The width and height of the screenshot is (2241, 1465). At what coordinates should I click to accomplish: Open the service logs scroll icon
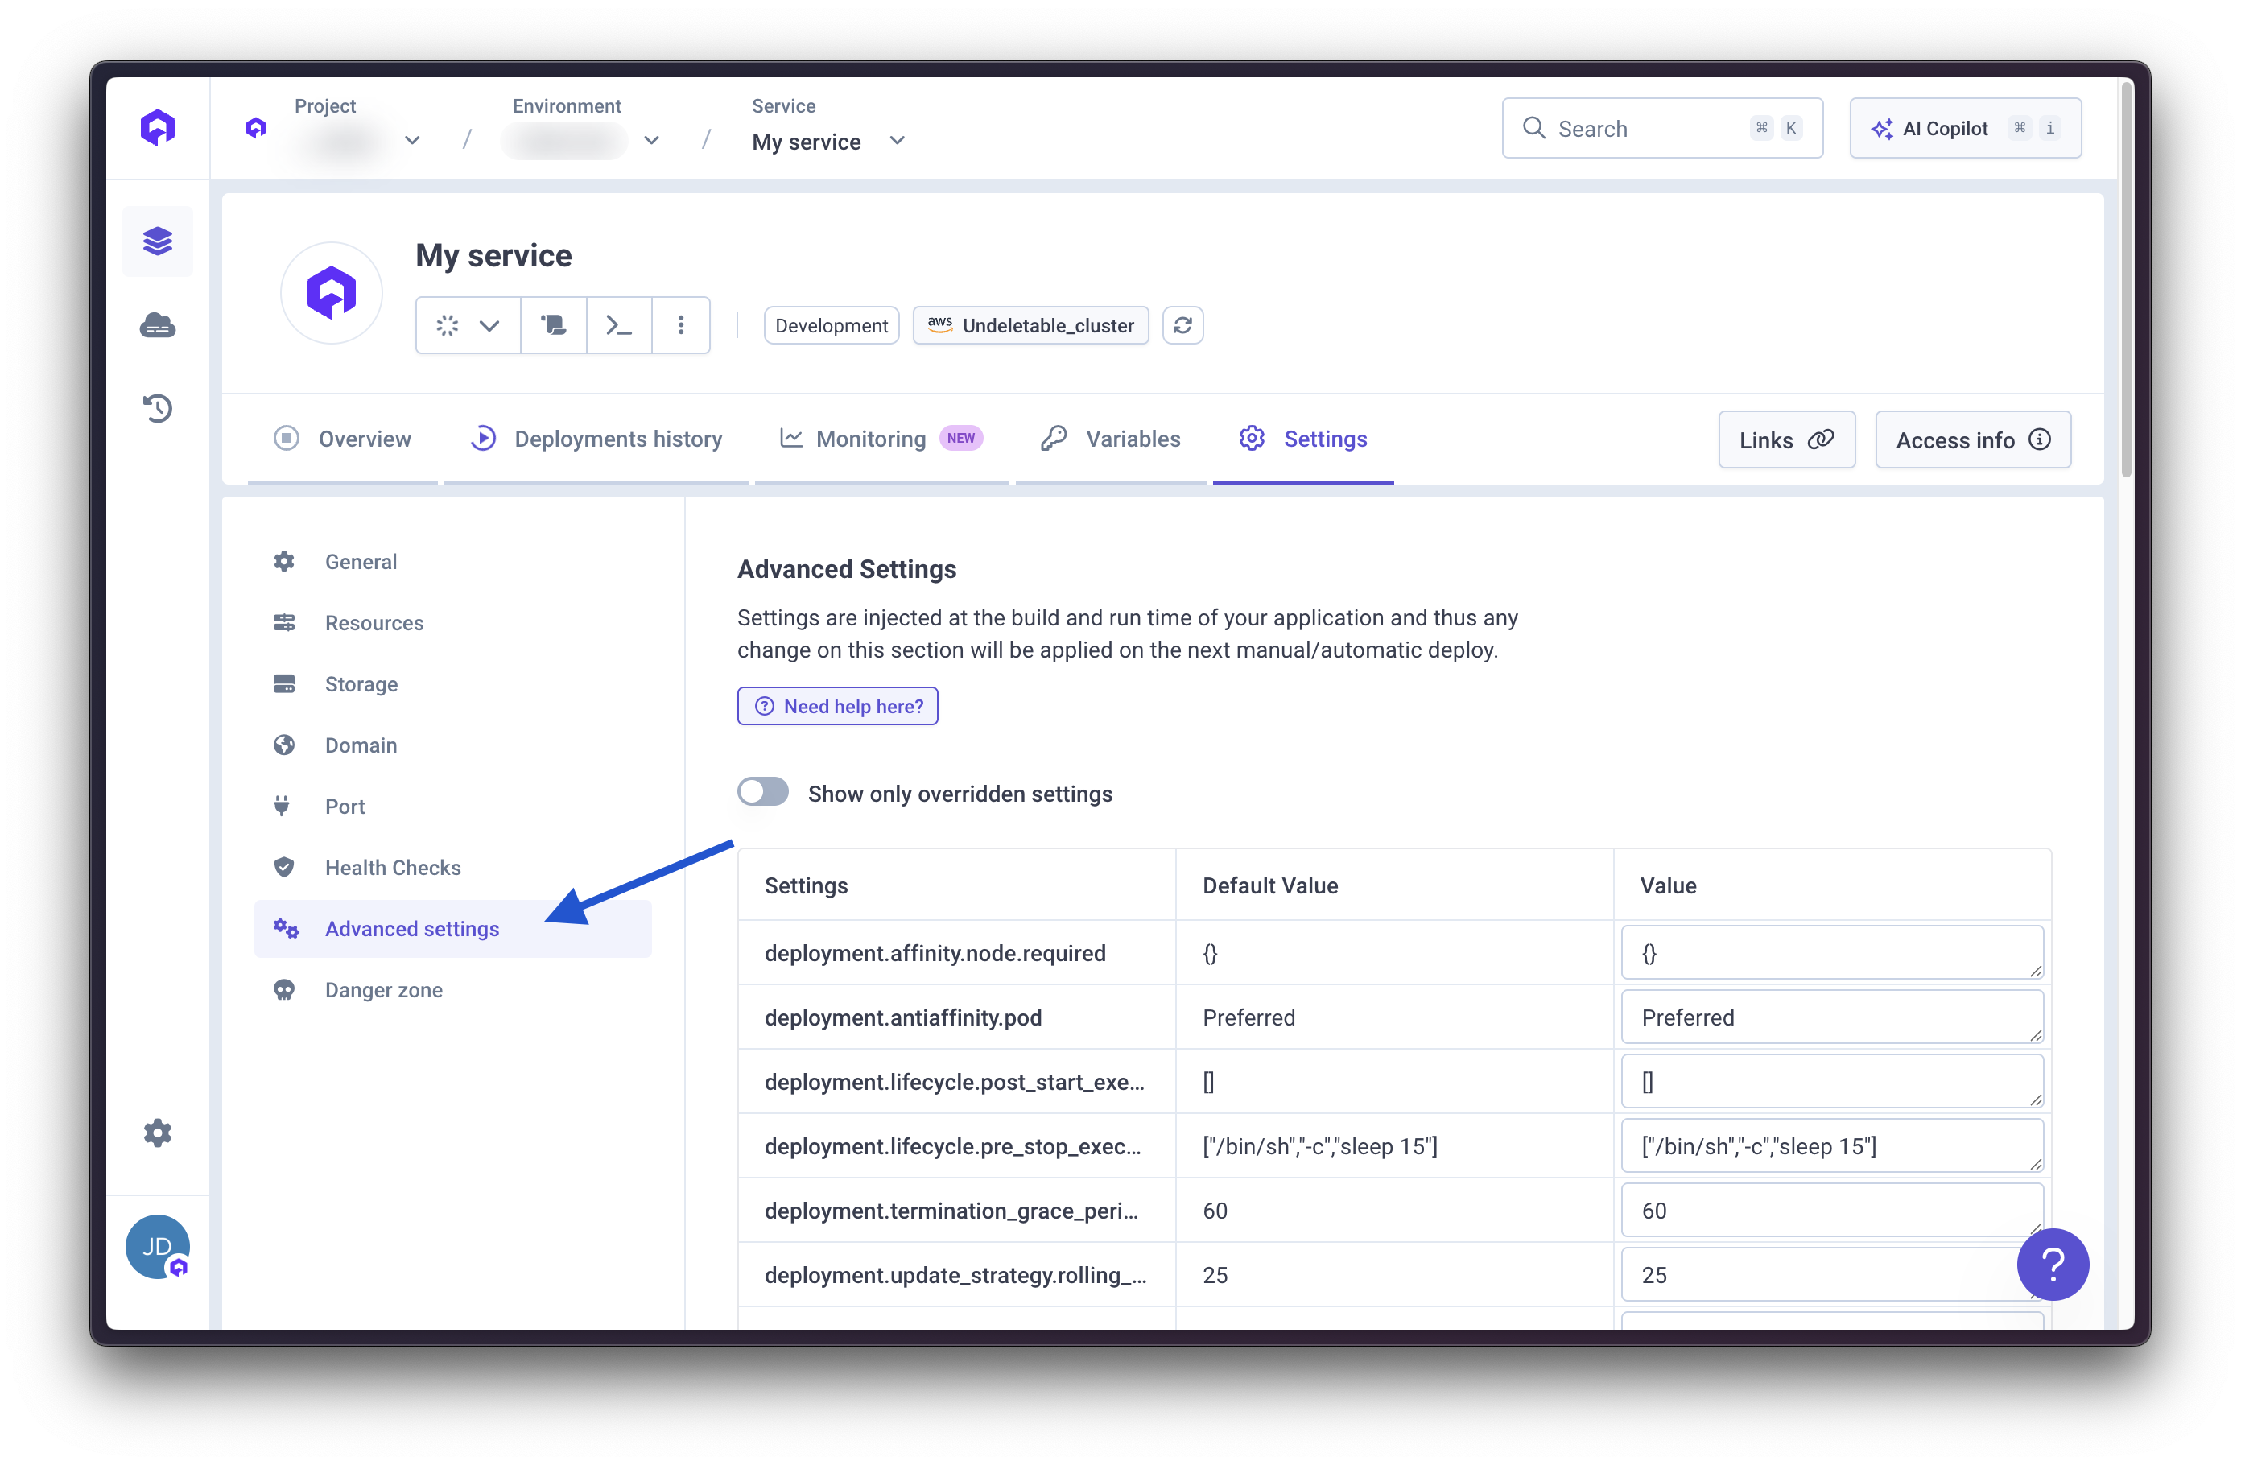(554, 325)
